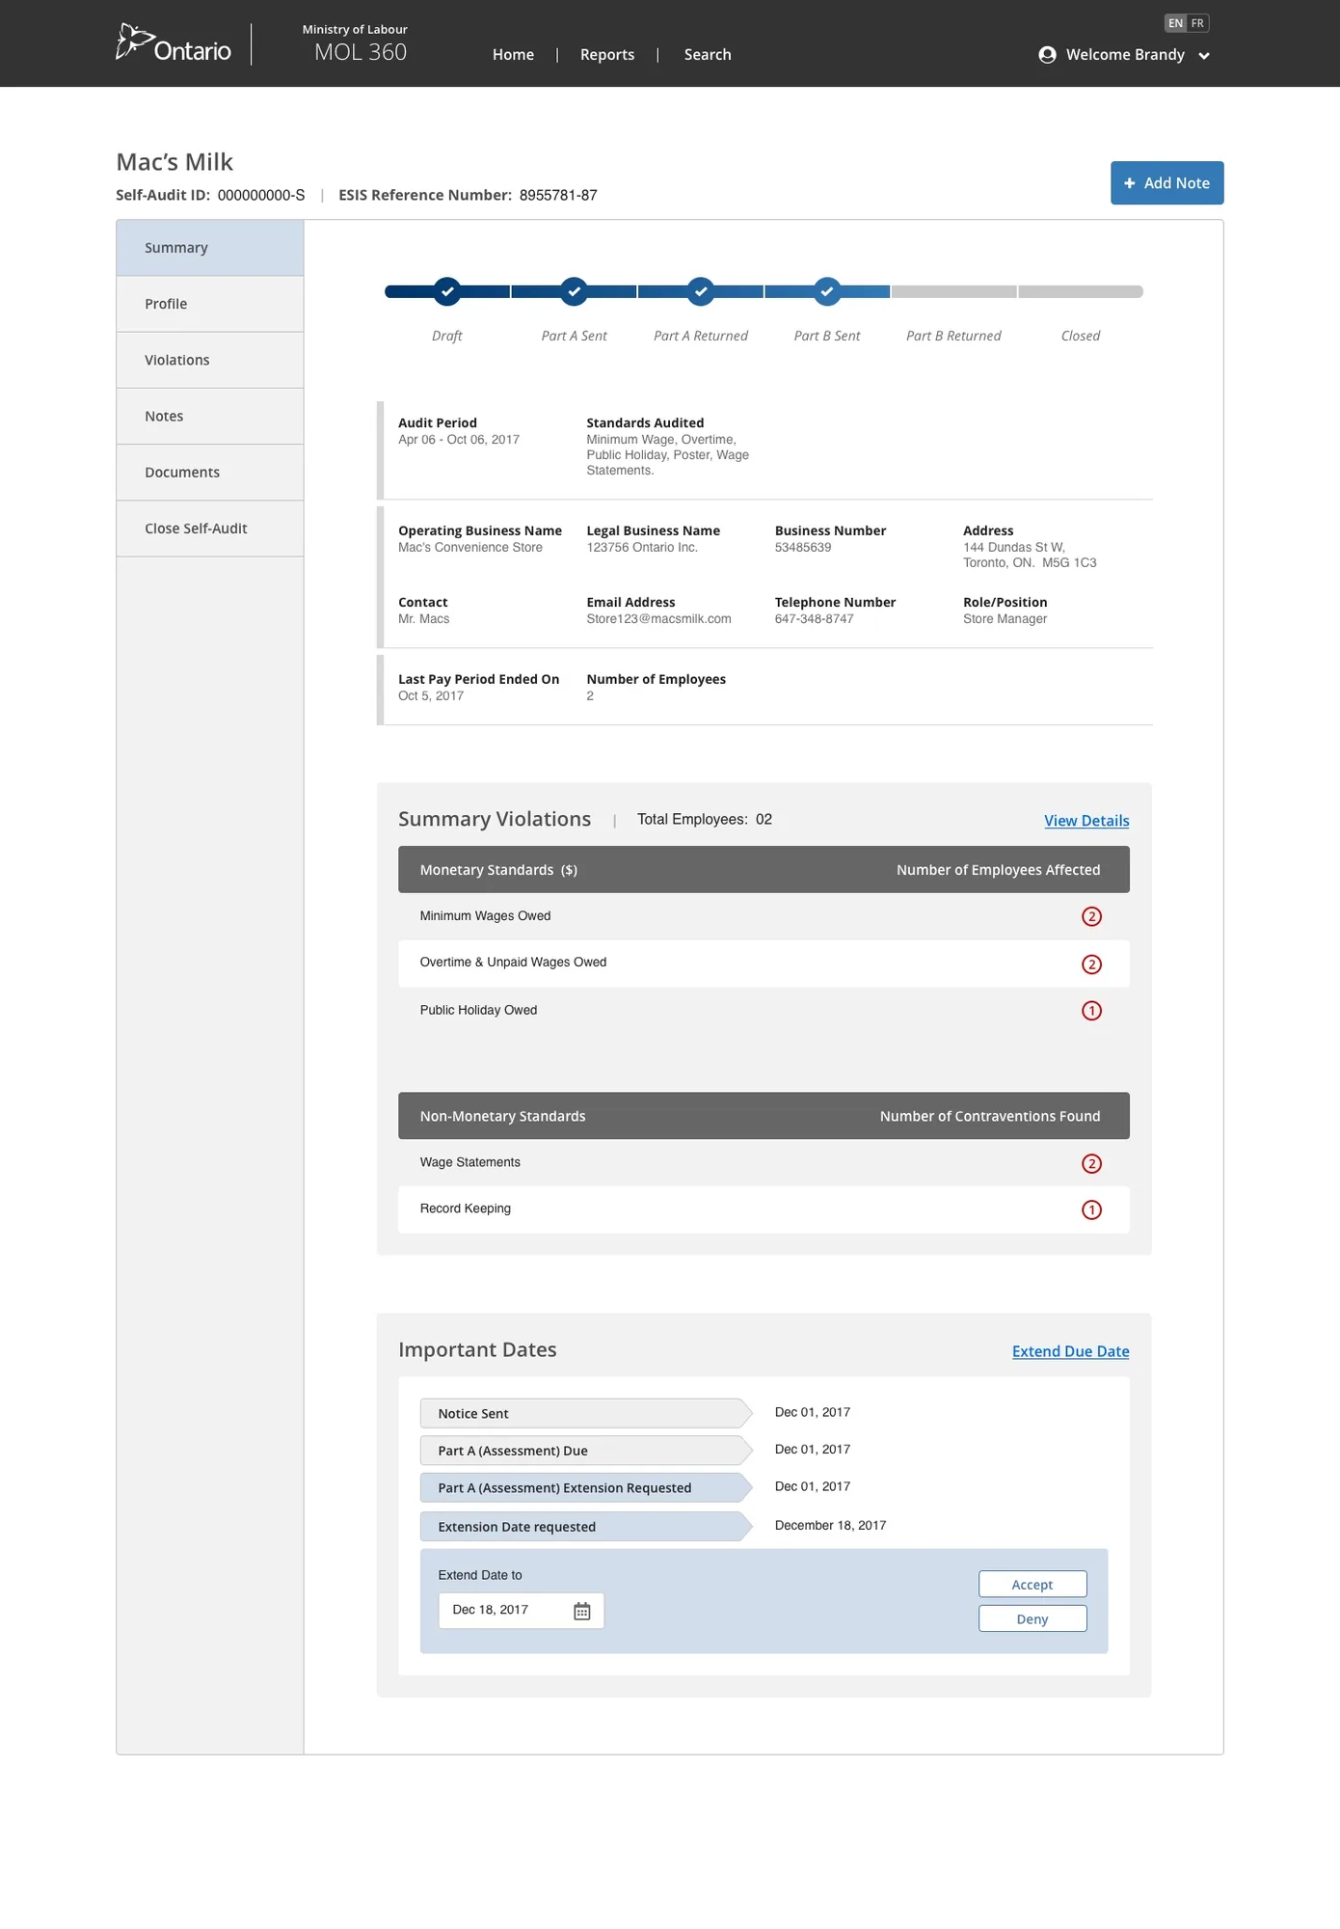Open the Reports menu item
This screenshot has width=1340, height=1929.
click(x=607, y=55)
